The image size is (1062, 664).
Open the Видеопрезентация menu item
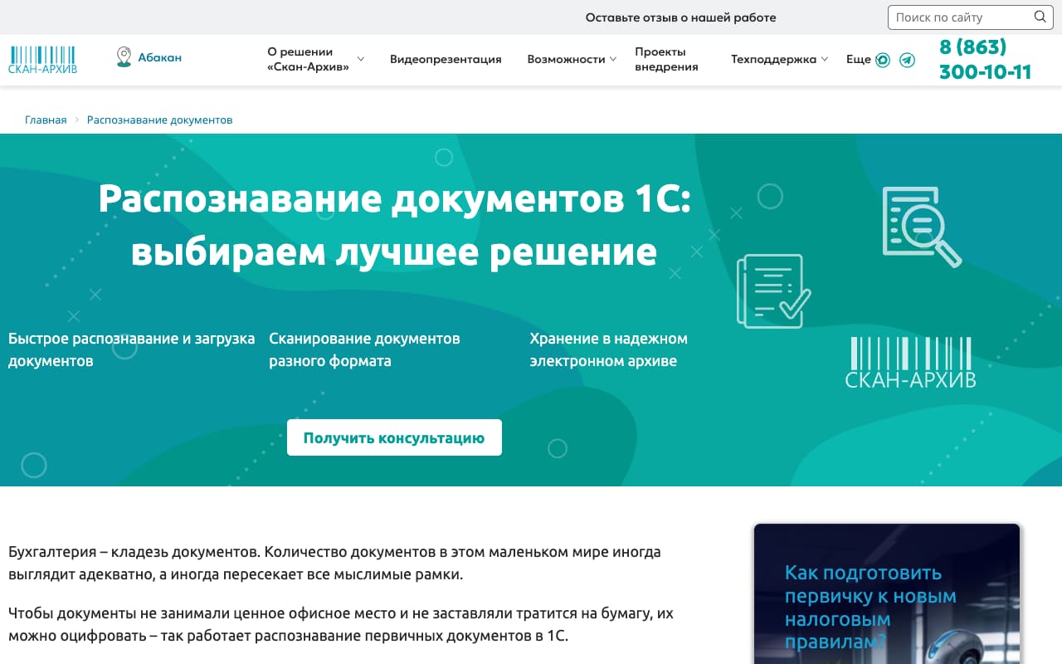pos(446,59)
